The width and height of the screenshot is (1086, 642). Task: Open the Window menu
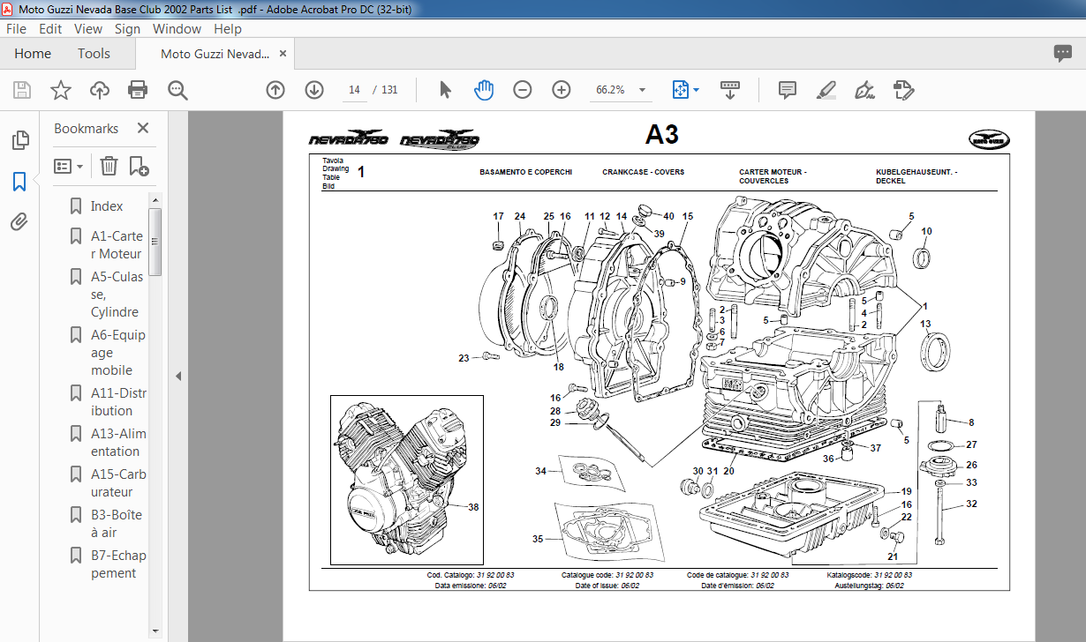177,28
